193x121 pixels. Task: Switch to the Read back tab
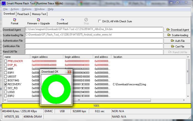coord(23,14)
